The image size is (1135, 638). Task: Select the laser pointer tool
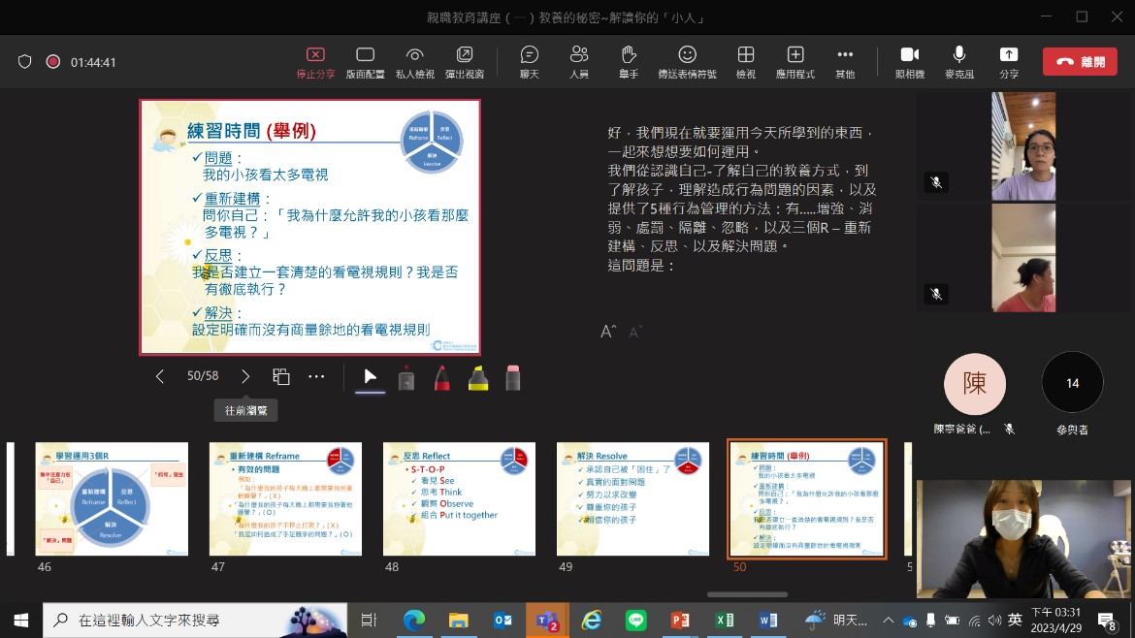coord(406,377)
